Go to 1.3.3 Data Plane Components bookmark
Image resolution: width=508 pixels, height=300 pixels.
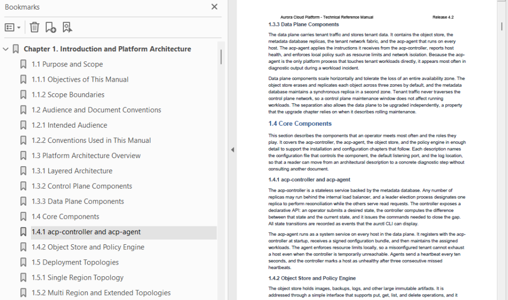[78, 201]
